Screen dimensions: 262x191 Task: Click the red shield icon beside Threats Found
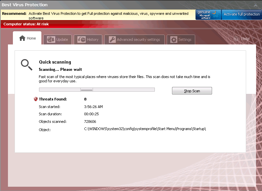pos(36,99)
